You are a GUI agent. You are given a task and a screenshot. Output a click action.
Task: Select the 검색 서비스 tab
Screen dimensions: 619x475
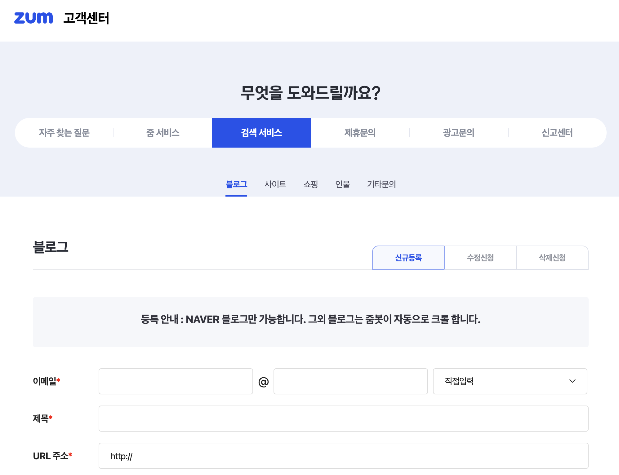click(261, 133)
